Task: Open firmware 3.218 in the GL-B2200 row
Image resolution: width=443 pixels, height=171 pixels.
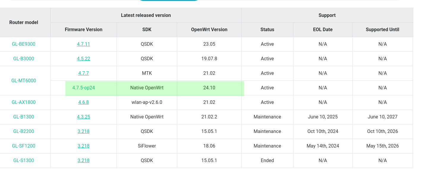Action: 84,132
